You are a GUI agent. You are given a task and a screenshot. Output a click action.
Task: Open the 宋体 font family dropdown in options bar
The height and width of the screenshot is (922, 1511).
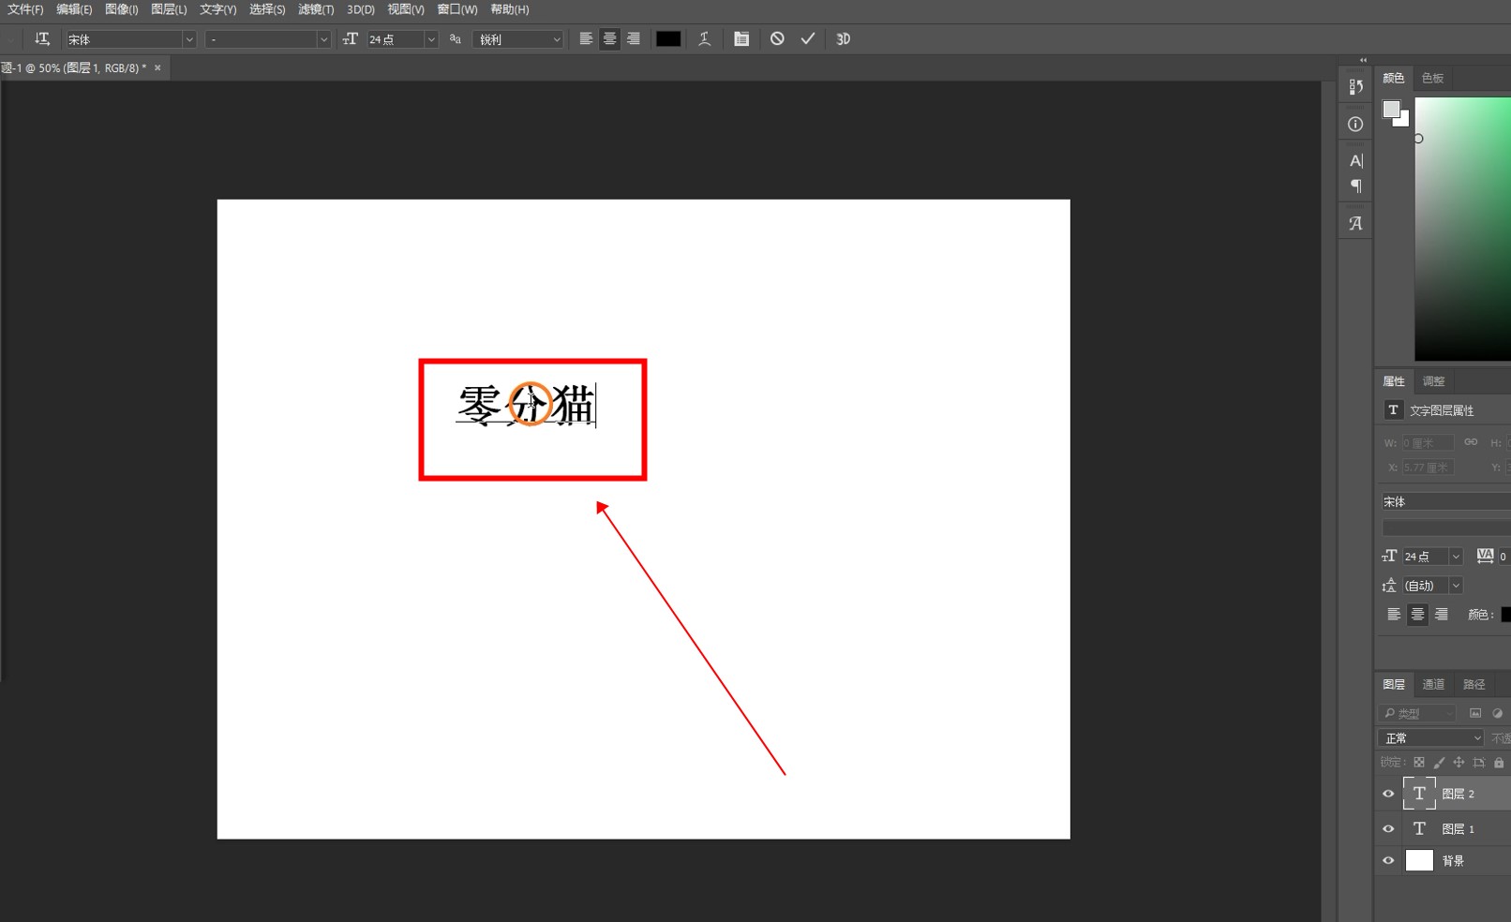188,39
